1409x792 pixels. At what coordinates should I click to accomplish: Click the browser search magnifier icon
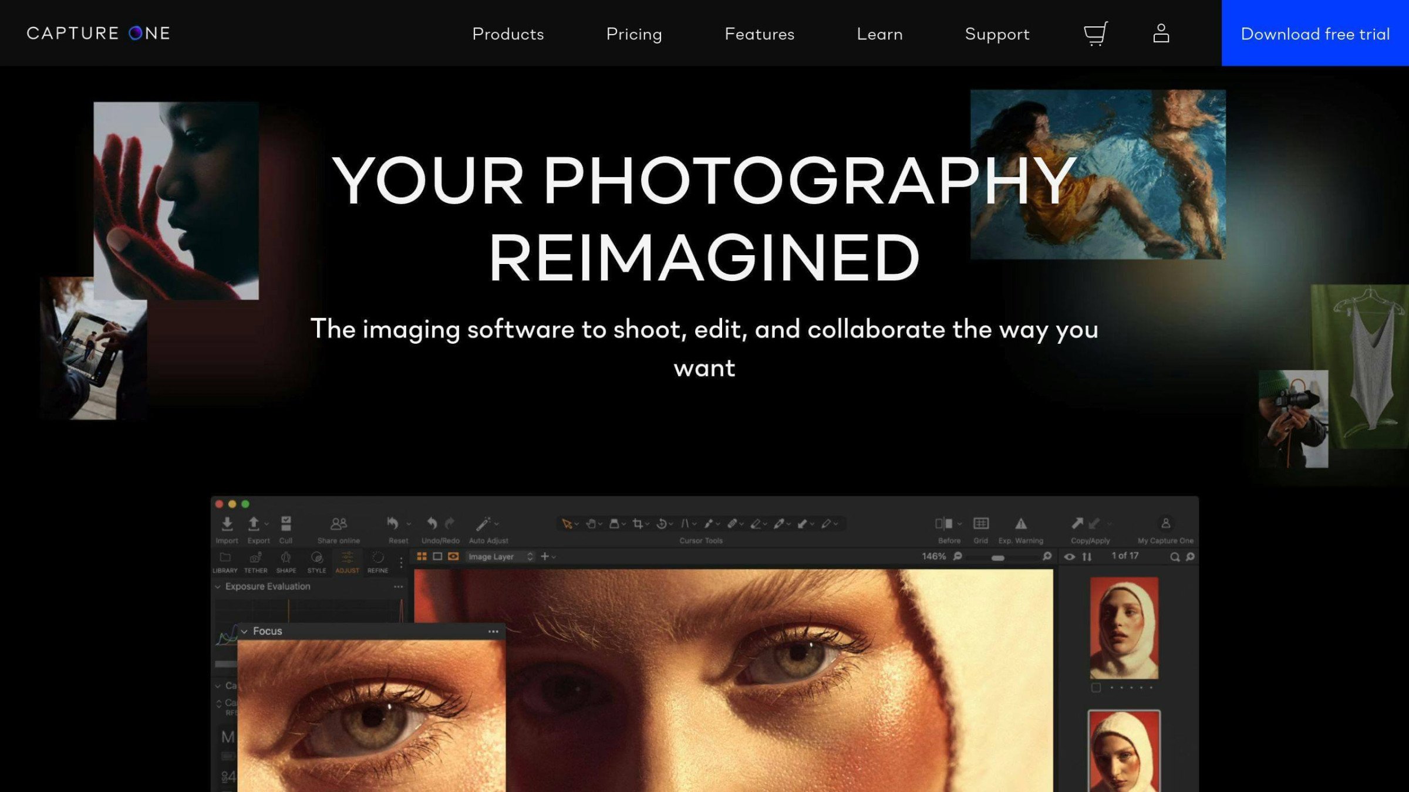point(1175,557)
